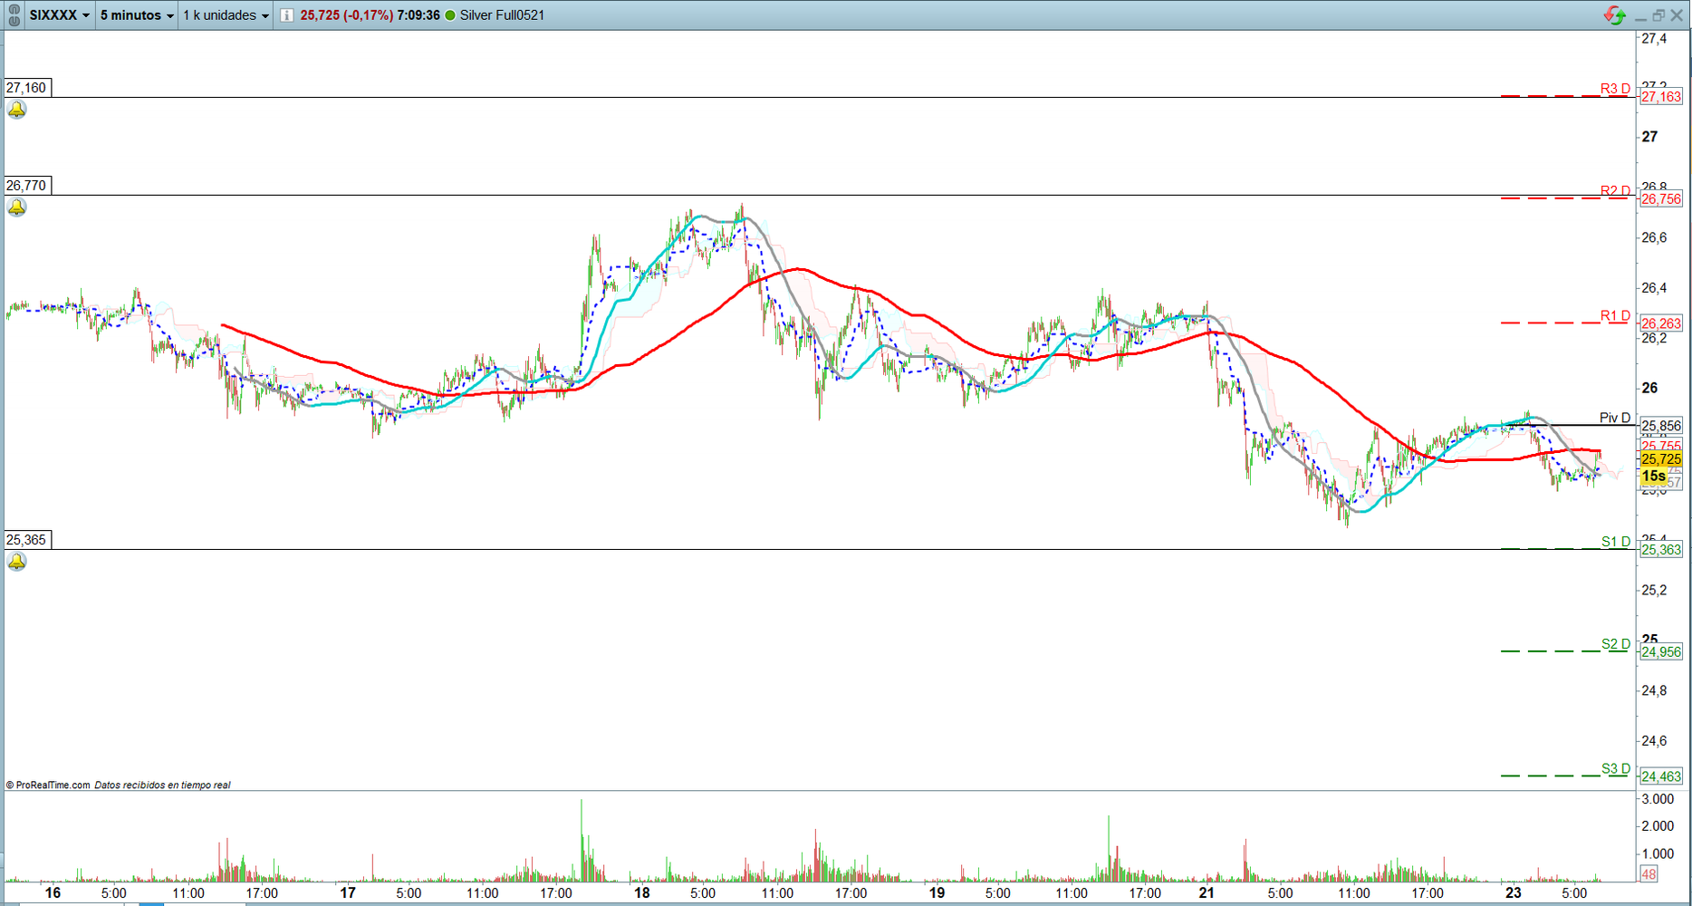Click the green real-time status dot

450,15
